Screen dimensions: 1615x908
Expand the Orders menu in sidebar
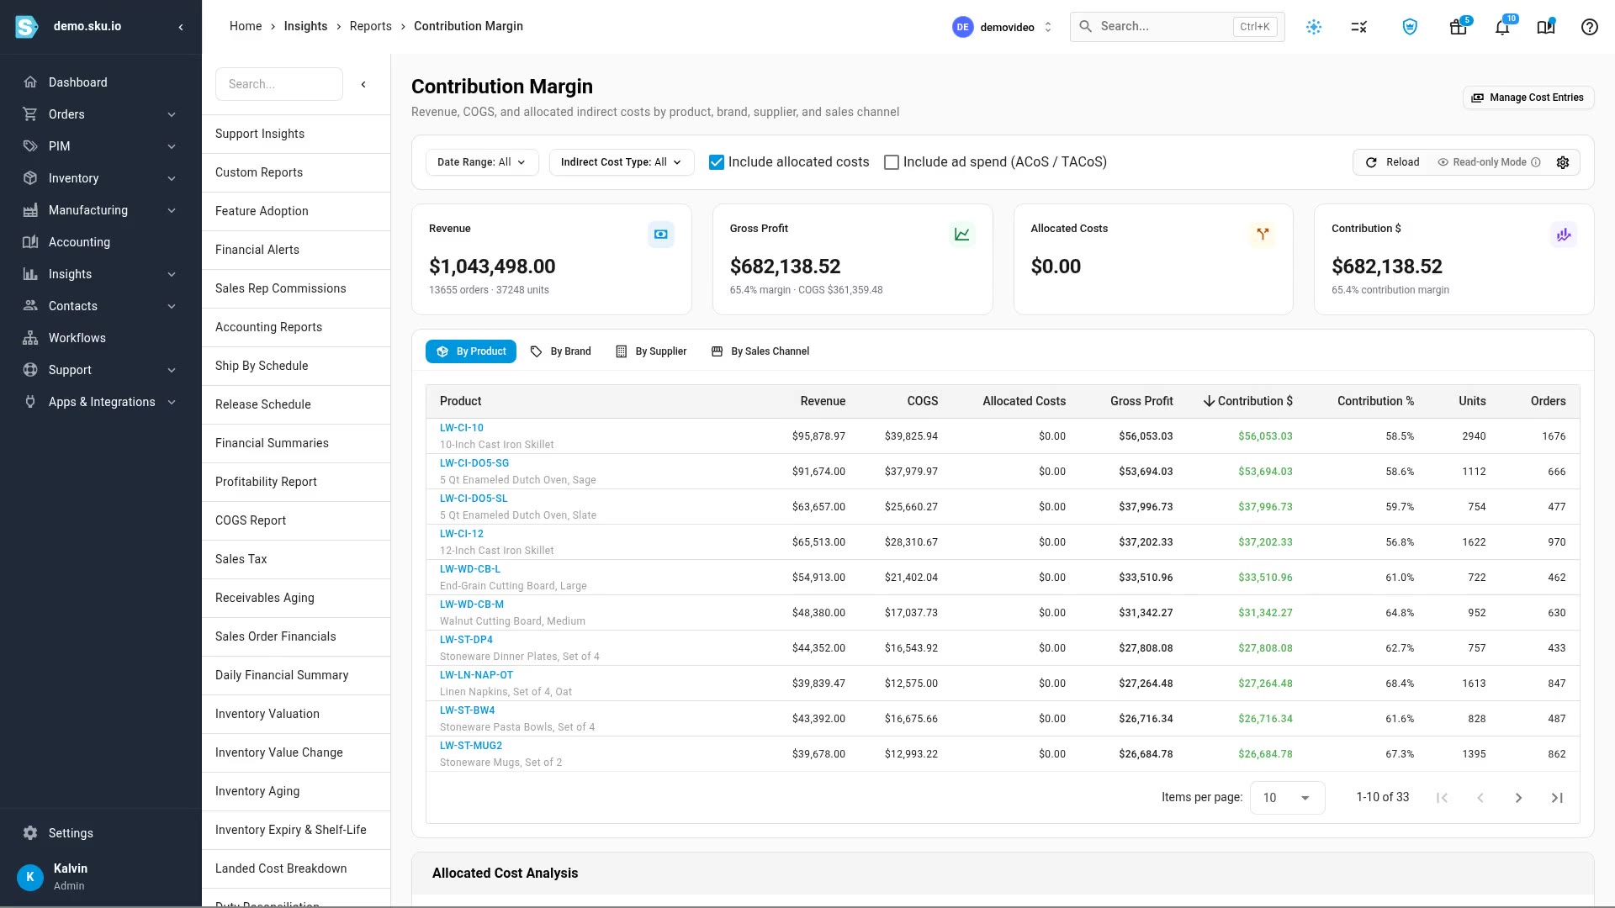click(x=101, y=114)
